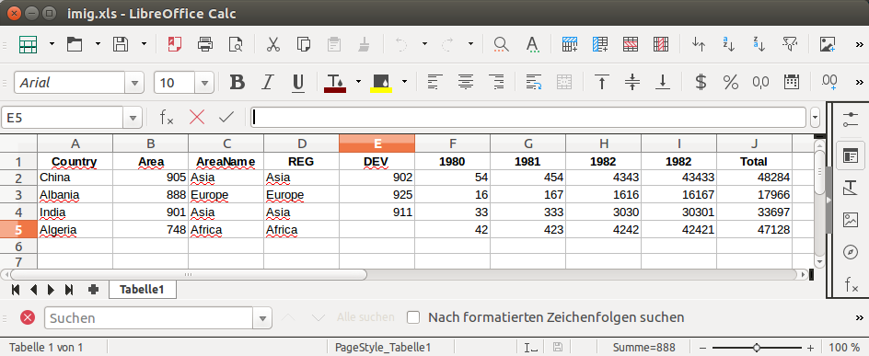Open the font size dropdown
This screenshot has width=869, height=356.
(204, 83)
